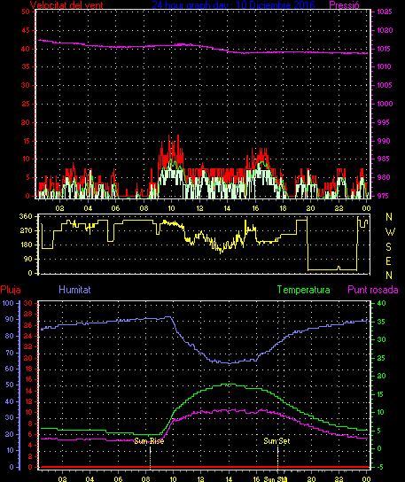Click the 'Pressió' axis title
Image resolution: width=405 pixels, height=482 pixels.
[x=344, y=5]
